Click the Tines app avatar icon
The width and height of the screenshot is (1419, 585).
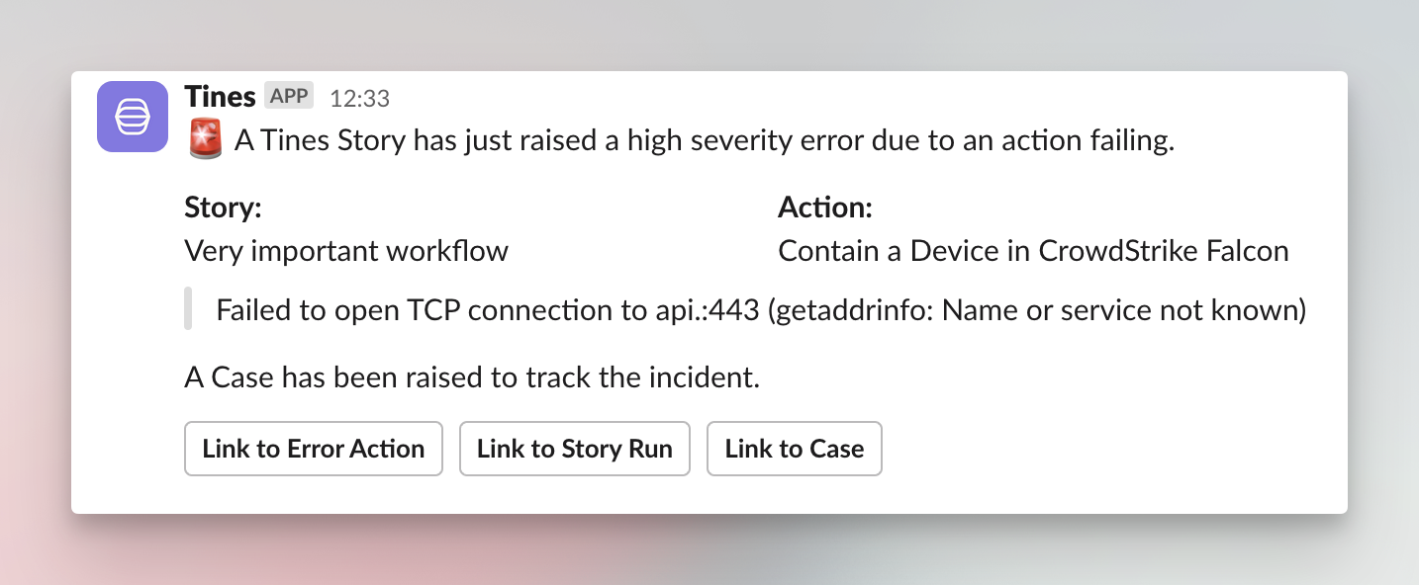(133, 117)
